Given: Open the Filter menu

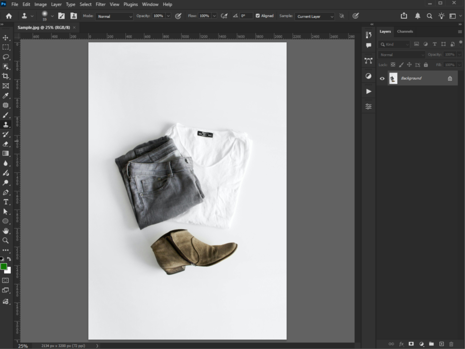Looking at the screenshot, I should point(100,4).
